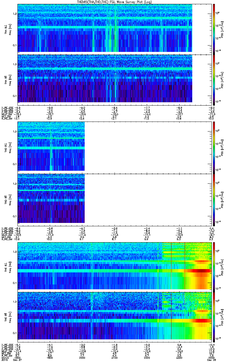Click the color bar beside THE B-parallel panel

point(214,317)
